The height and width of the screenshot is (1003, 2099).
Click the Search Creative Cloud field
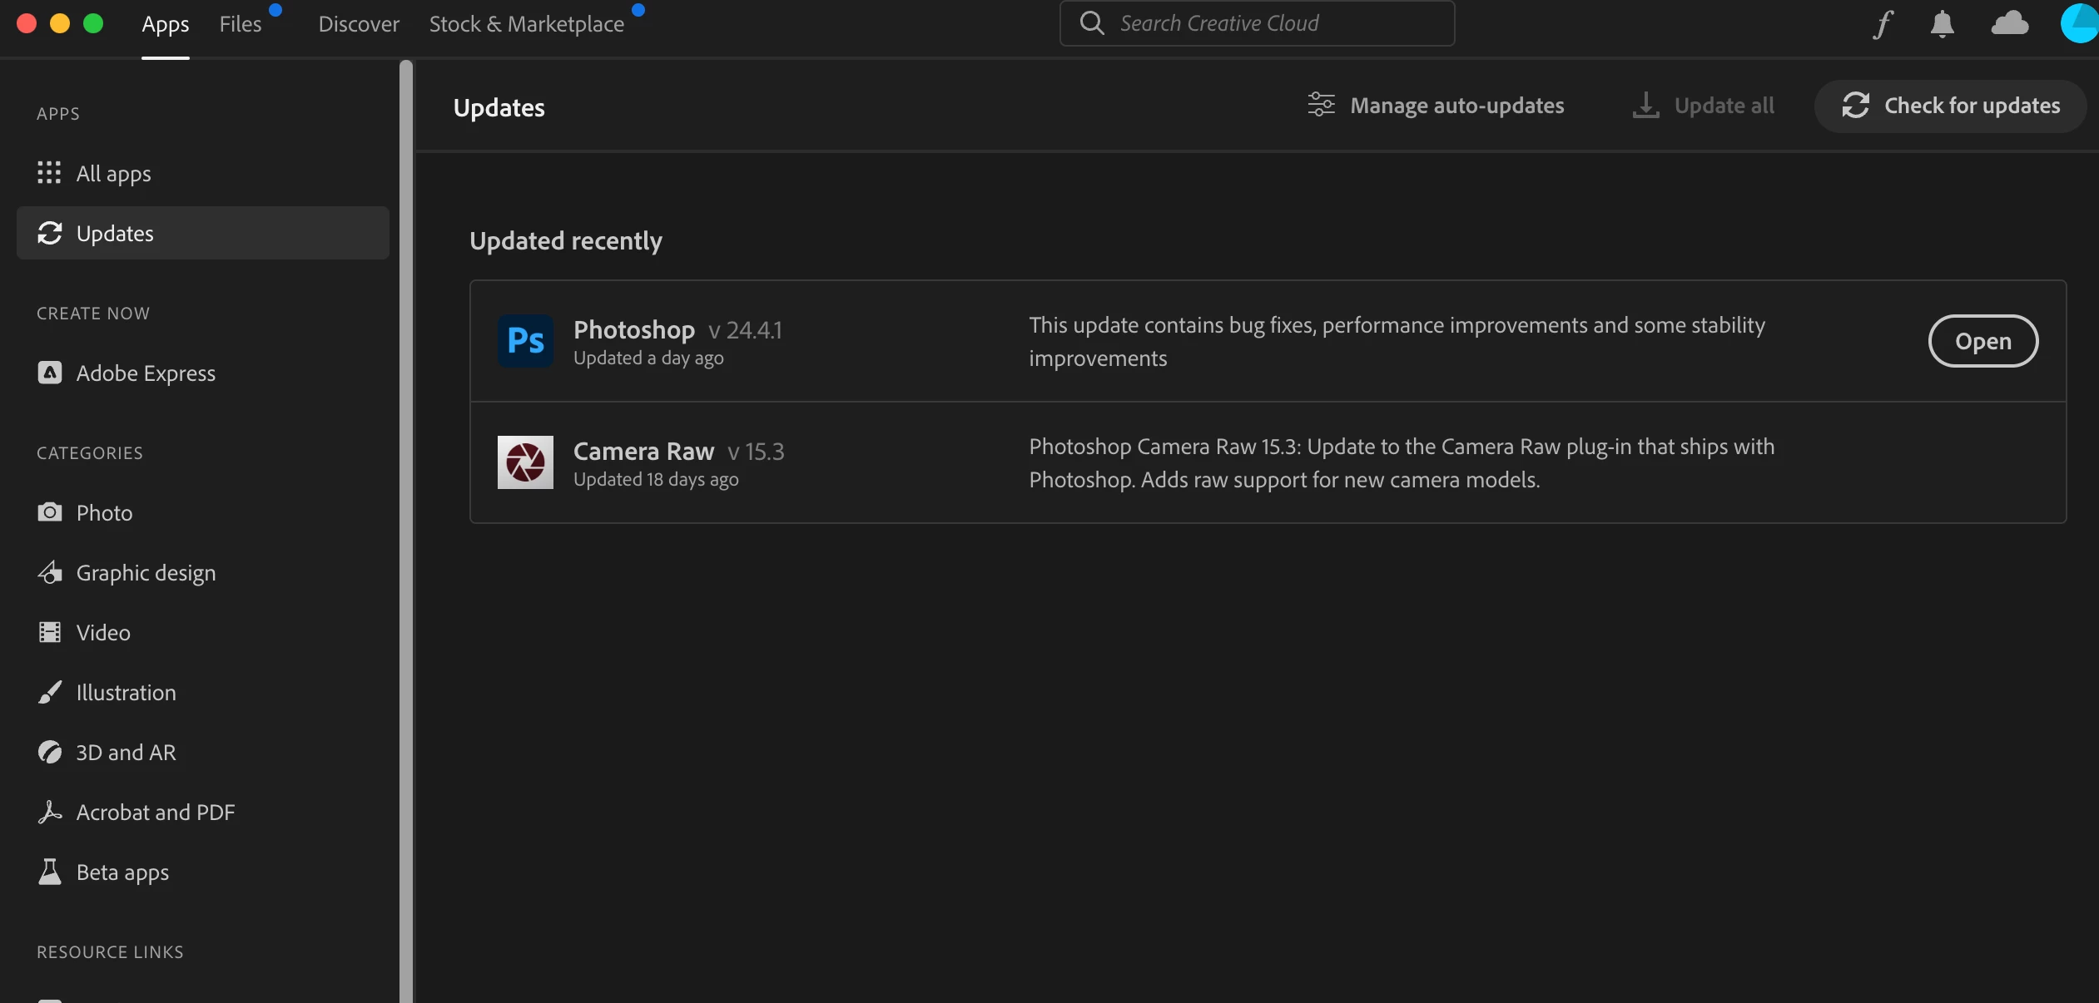(x=1257, y=23)
